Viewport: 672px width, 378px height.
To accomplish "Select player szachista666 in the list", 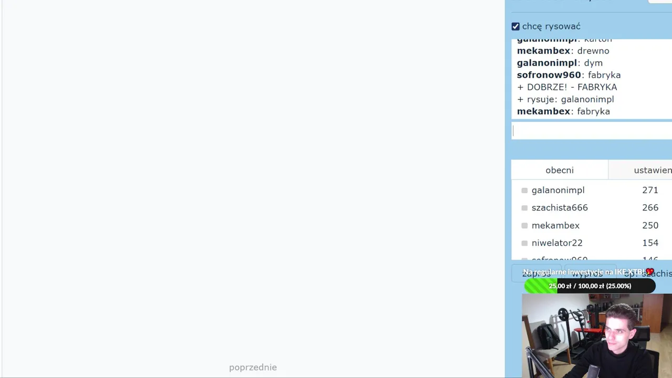I will pos(560,207).
